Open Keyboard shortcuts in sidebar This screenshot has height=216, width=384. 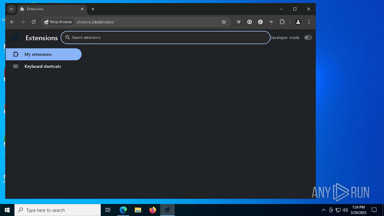pos(43,66)
